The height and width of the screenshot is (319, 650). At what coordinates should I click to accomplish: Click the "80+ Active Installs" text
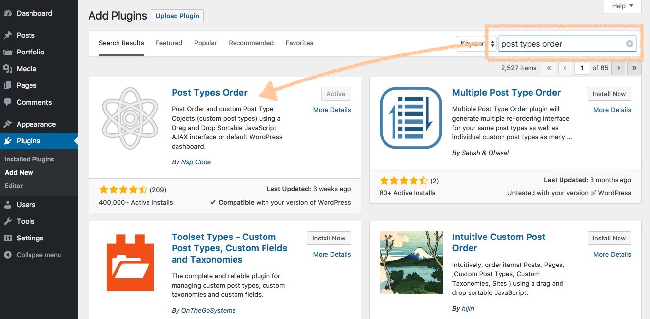point(407,193)
